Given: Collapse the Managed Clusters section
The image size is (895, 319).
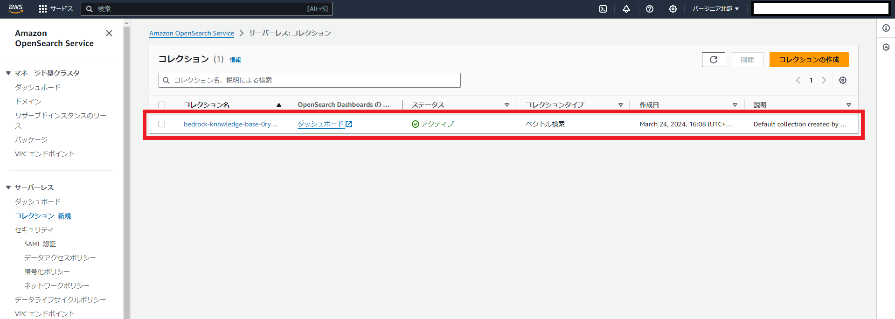Looking at the screenshot, I should pyautogui.click(x=8, y=73).
